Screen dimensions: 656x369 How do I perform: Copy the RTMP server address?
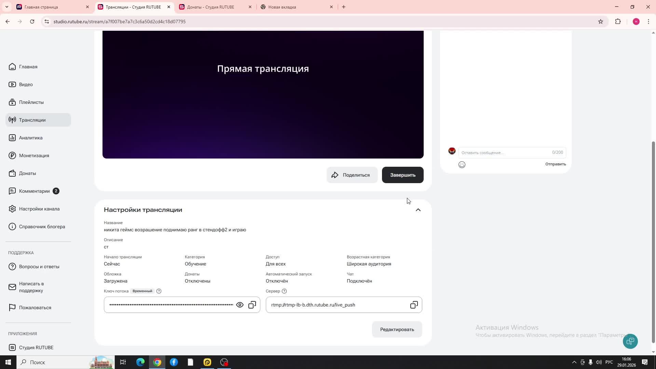coord(414,305)
